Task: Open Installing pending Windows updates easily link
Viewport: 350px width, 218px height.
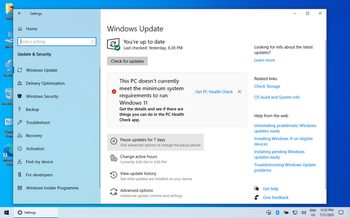Action: tap(279, 155)
